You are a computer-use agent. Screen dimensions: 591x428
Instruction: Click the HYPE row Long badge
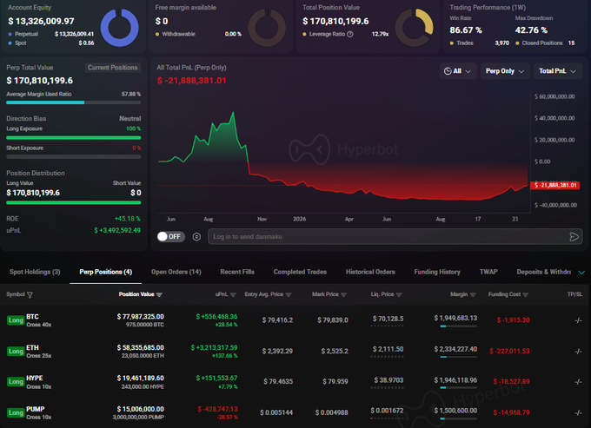pos(16,382)
